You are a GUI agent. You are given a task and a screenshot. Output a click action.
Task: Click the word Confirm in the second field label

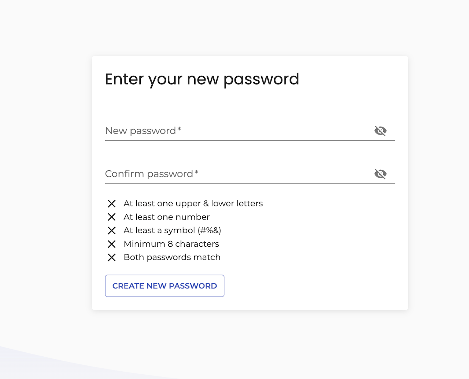(125, 174)
